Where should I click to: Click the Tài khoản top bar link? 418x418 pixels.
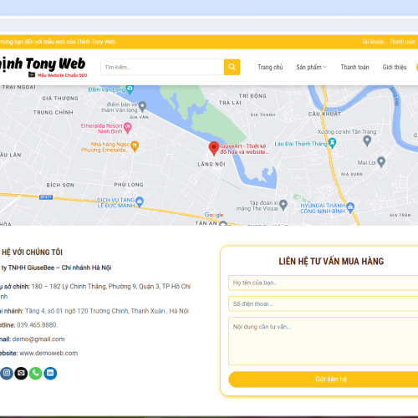(373, 42)
